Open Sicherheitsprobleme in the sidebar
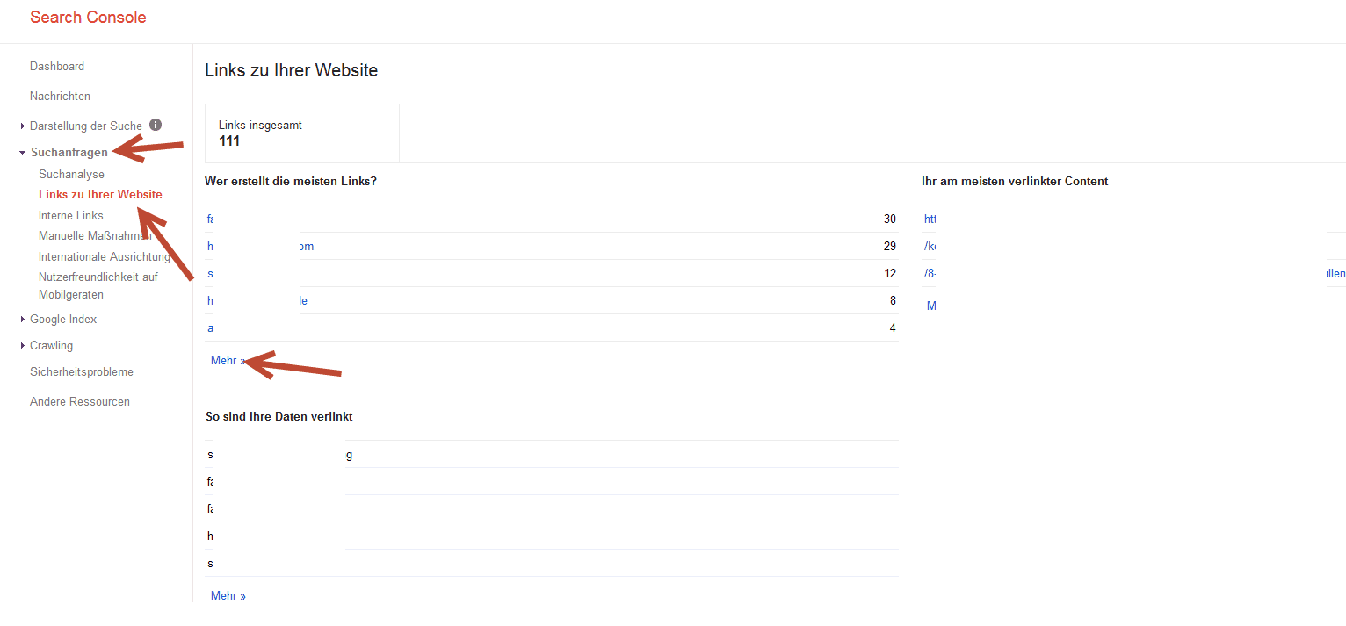 point(82,371)
